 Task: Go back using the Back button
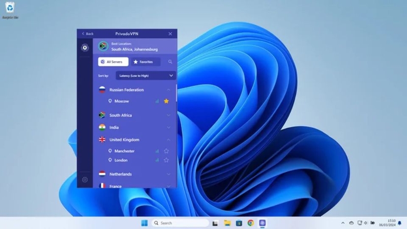pos(88,34)
